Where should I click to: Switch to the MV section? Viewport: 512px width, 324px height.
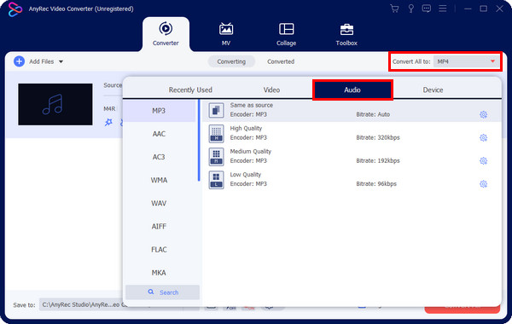coord(226,34)
